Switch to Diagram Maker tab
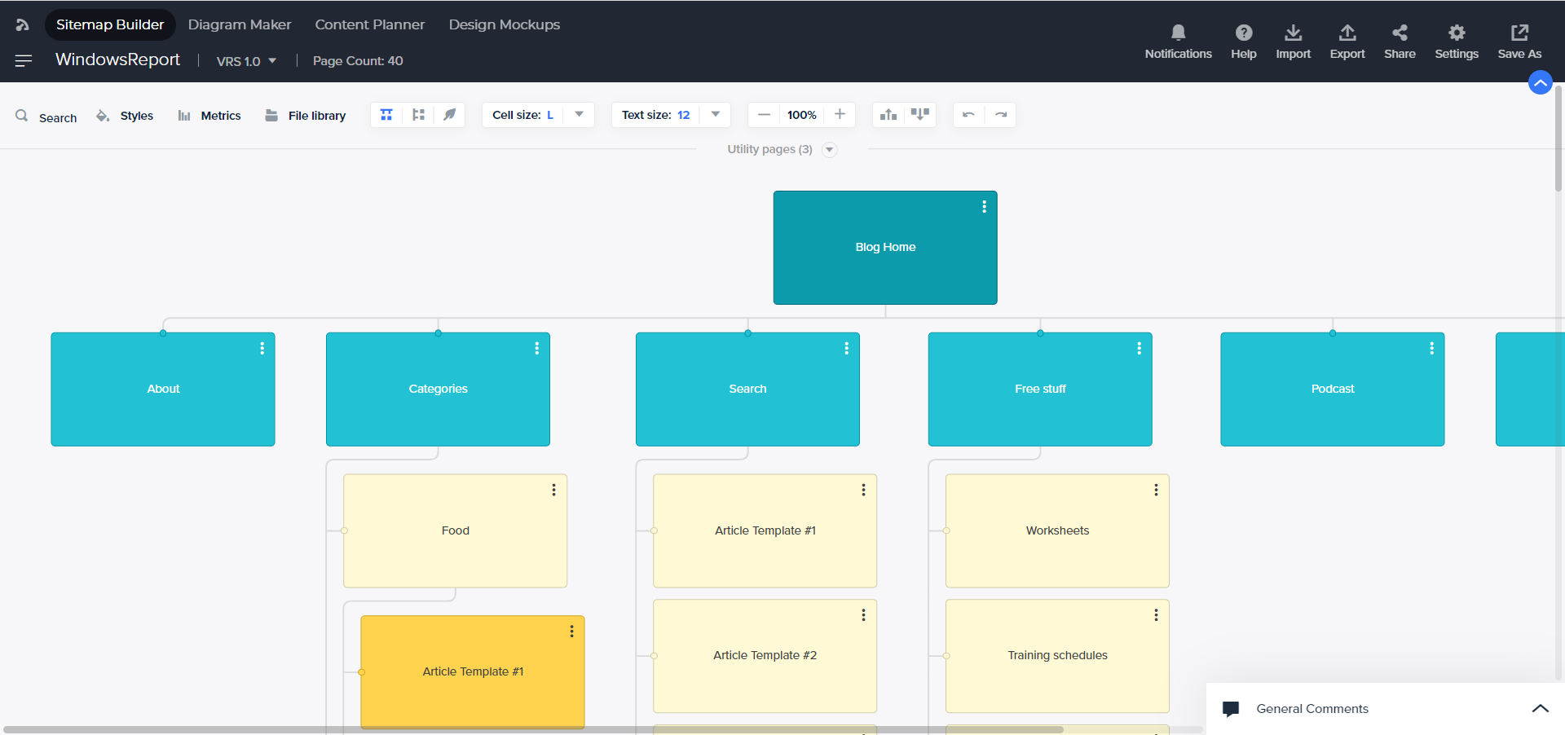Viewport: 1565px width, 735px height. point(240,24)
